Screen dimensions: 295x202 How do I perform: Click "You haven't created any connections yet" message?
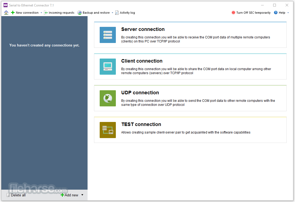tap(44, 45)
